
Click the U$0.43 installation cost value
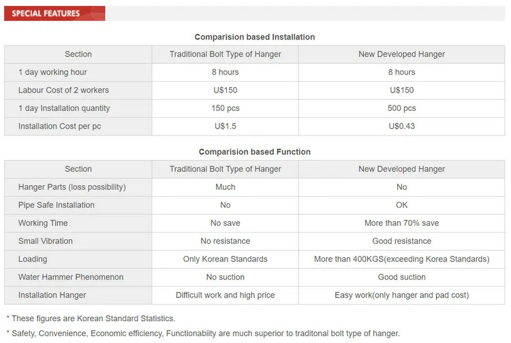point(401,127)
